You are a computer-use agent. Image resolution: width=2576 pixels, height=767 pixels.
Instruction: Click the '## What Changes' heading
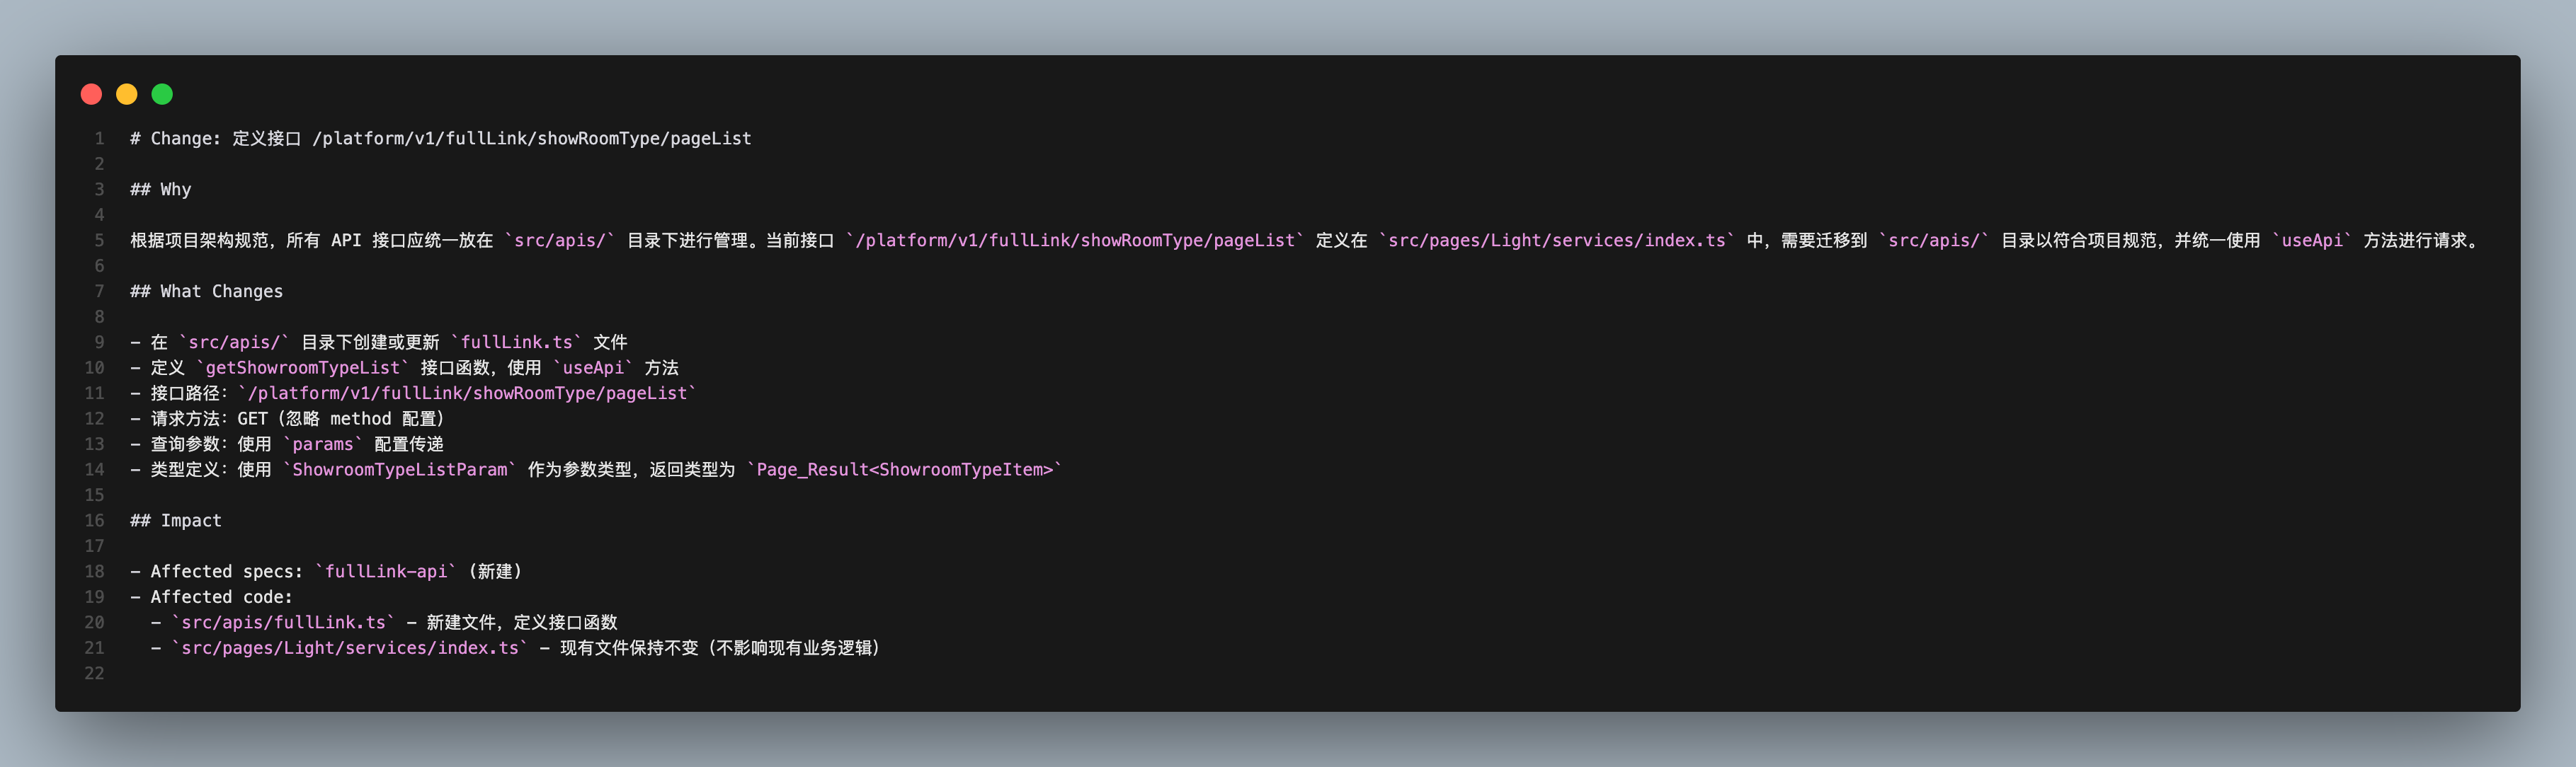[207, 292]
